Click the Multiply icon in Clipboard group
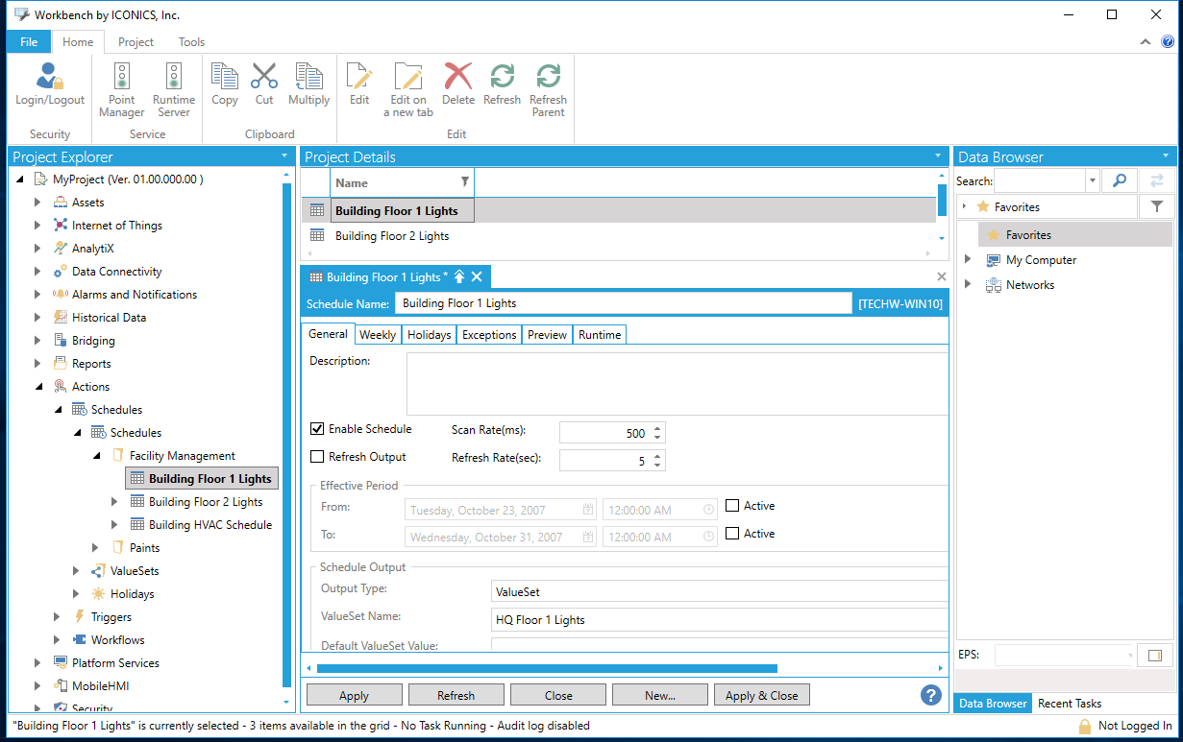This screenshot has width=1183, height=742. (308, 77)
